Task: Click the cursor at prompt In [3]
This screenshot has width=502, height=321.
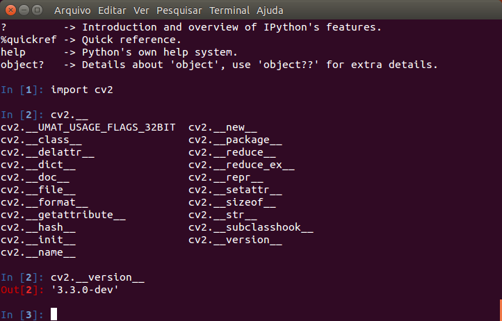Action: click(54, 315)
